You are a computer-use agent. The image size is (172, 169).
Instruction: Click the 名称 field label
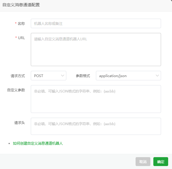21,23
